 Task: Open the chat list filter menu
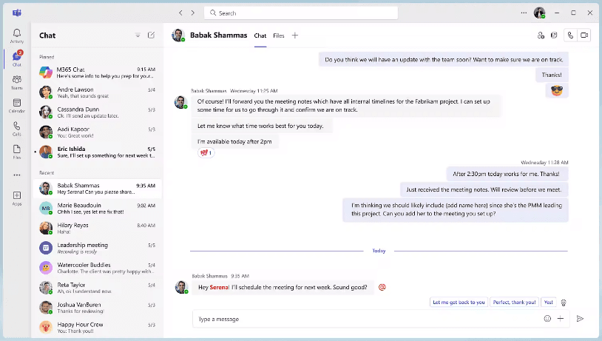138,35
